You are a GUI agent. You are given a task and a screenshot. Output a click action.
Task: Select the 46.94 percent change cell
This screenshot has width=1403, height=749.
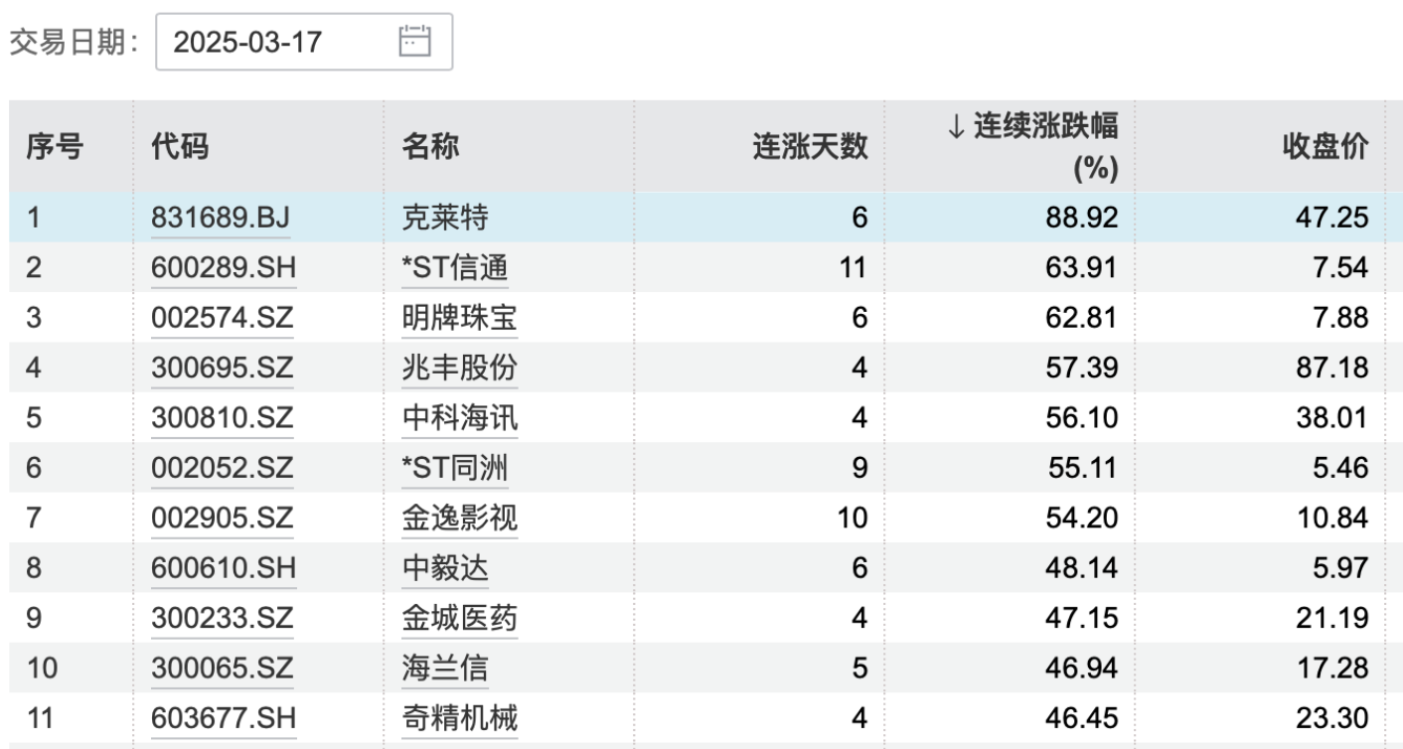(x=1083, y=668)
